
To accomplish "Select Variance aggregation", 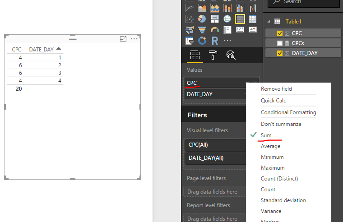I will point(271,211).
